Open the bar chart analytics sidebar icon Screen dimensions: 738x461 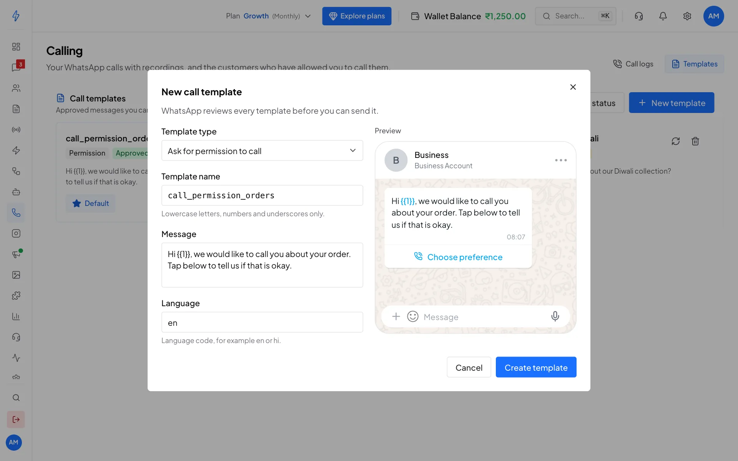[x=16, y=317]
